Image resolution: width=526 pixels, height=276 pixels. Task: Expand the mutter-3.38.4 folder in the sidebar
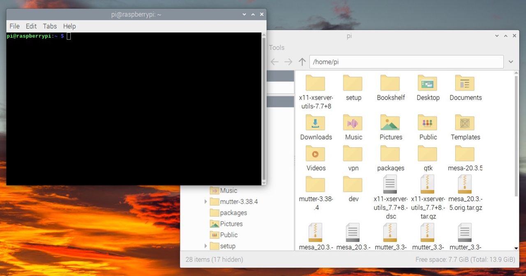[x=206, y=201]
